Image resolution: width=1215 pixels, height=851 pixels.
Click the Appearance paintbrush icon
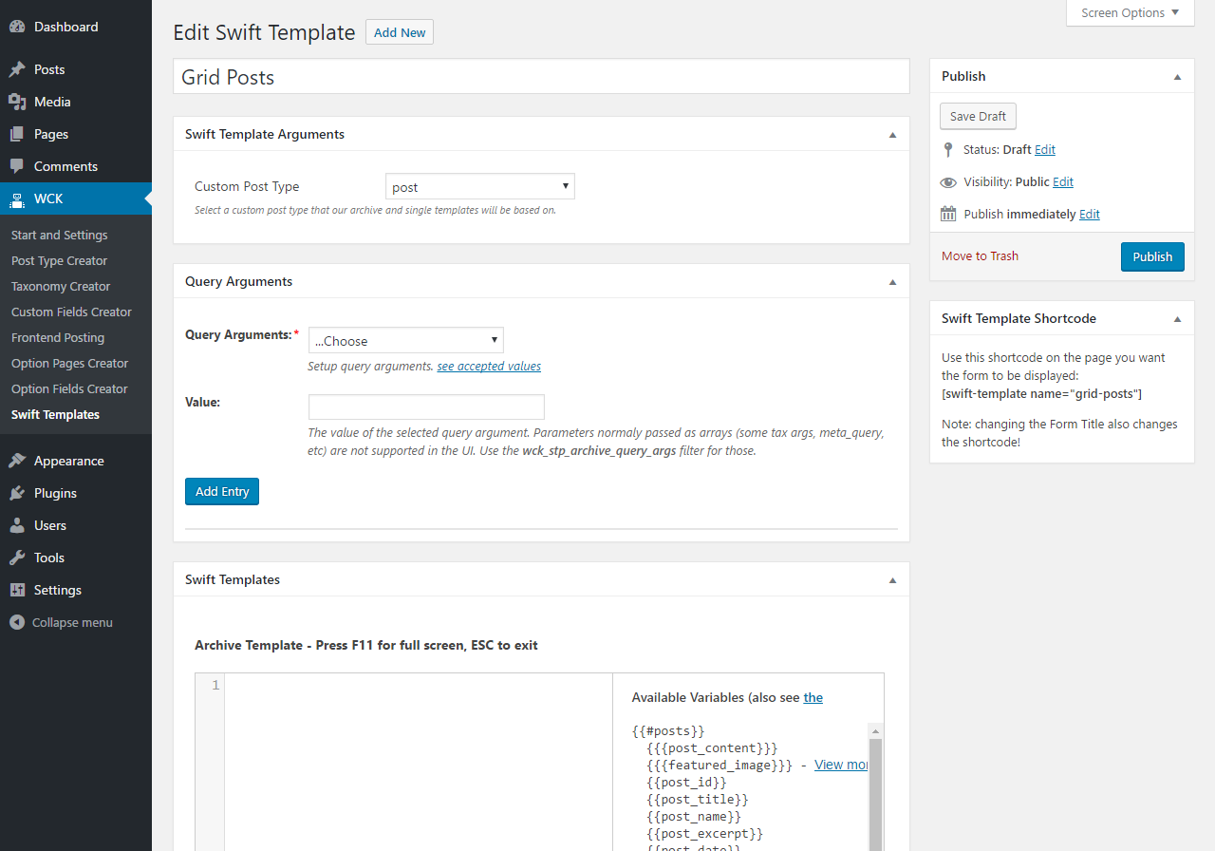(x=17, y=461)
